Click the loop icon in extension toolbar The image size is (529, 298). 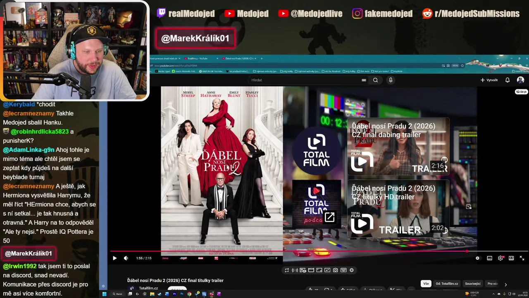coord(286,270)
